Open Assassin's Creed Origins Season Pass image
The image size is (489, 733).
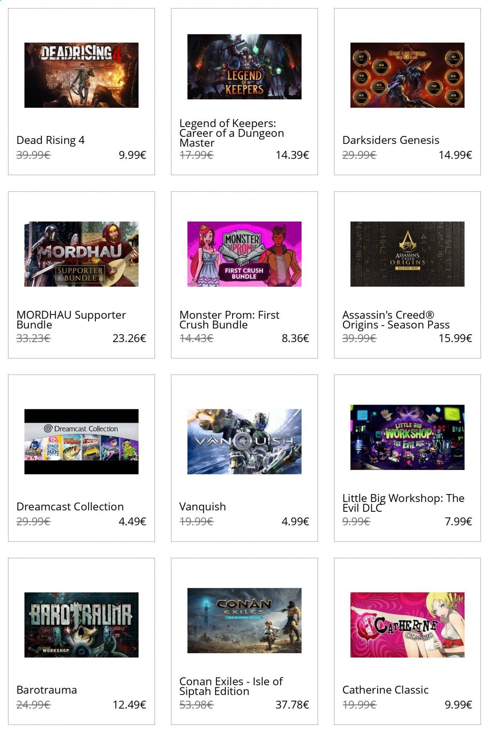click(x=407, y=254)
